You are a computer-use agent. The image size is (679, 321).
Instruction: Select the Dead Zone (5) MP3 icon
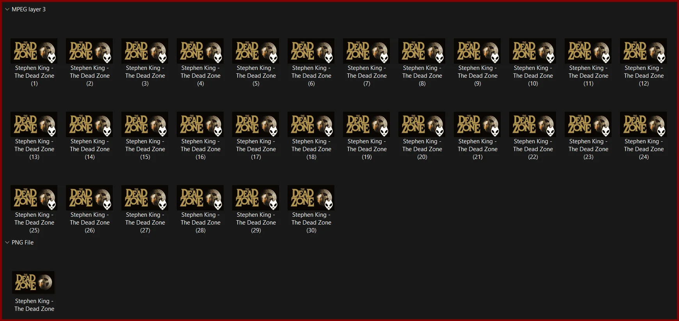(x=256, y=51)
